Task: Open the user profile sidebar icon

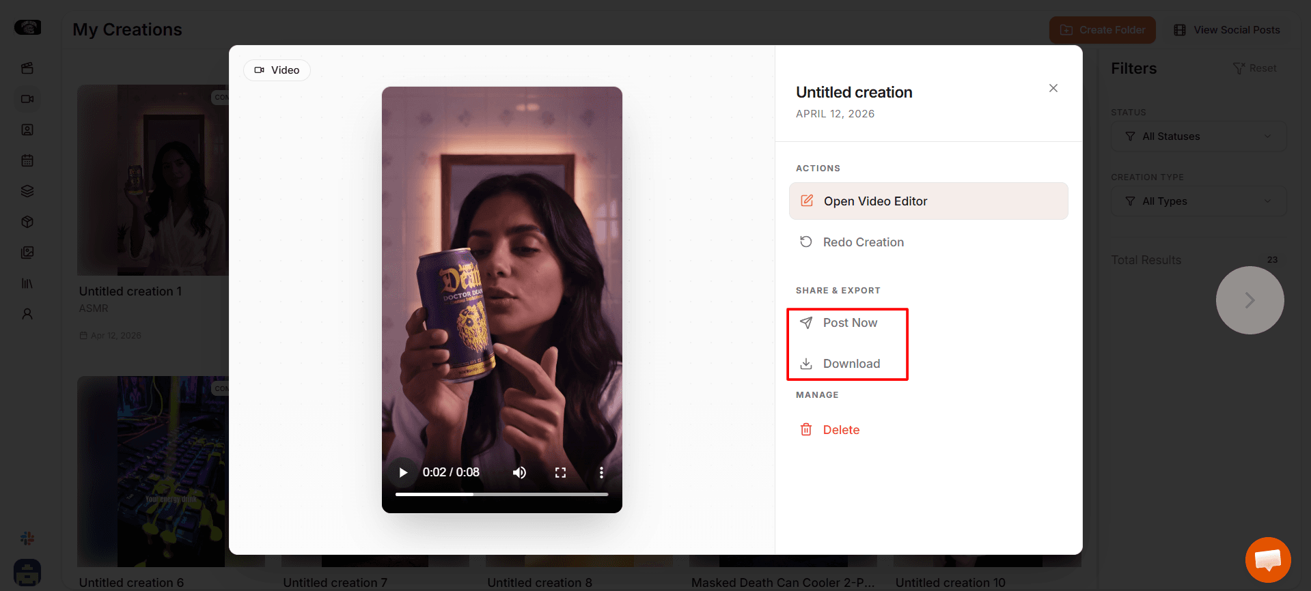Action: [27, 314]
